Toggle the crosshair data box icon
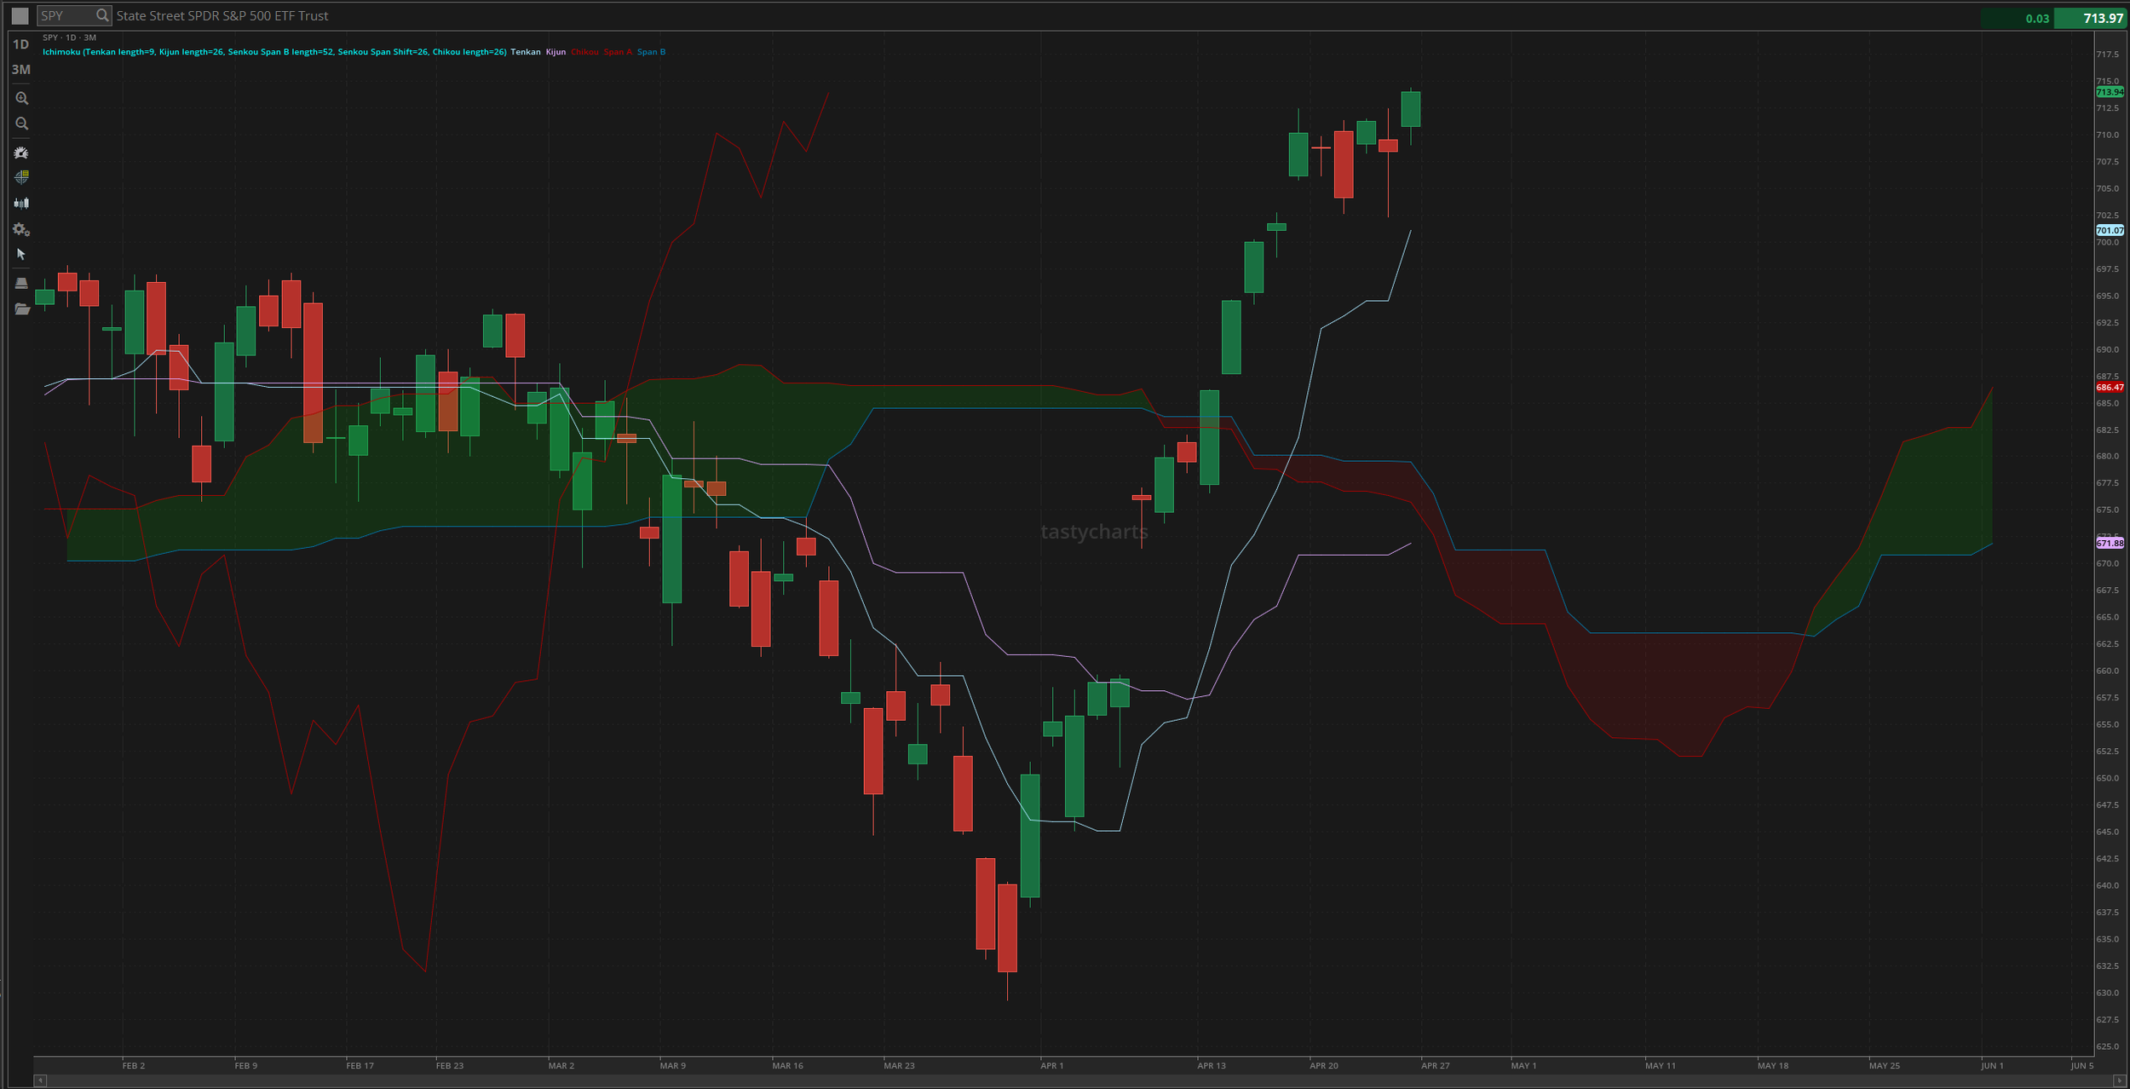The height and width of the screenshot is (1089, 2130). 21,177
